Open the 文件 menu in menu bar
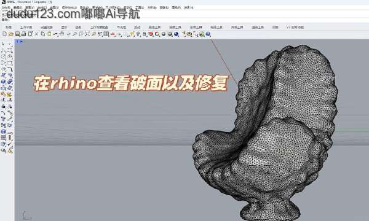369x221 pixels. point(6,7)
